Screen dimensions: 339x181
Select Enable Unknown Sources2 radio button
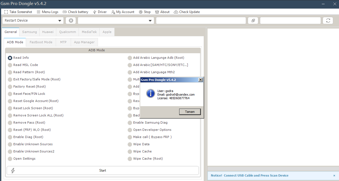click(10, 151)
